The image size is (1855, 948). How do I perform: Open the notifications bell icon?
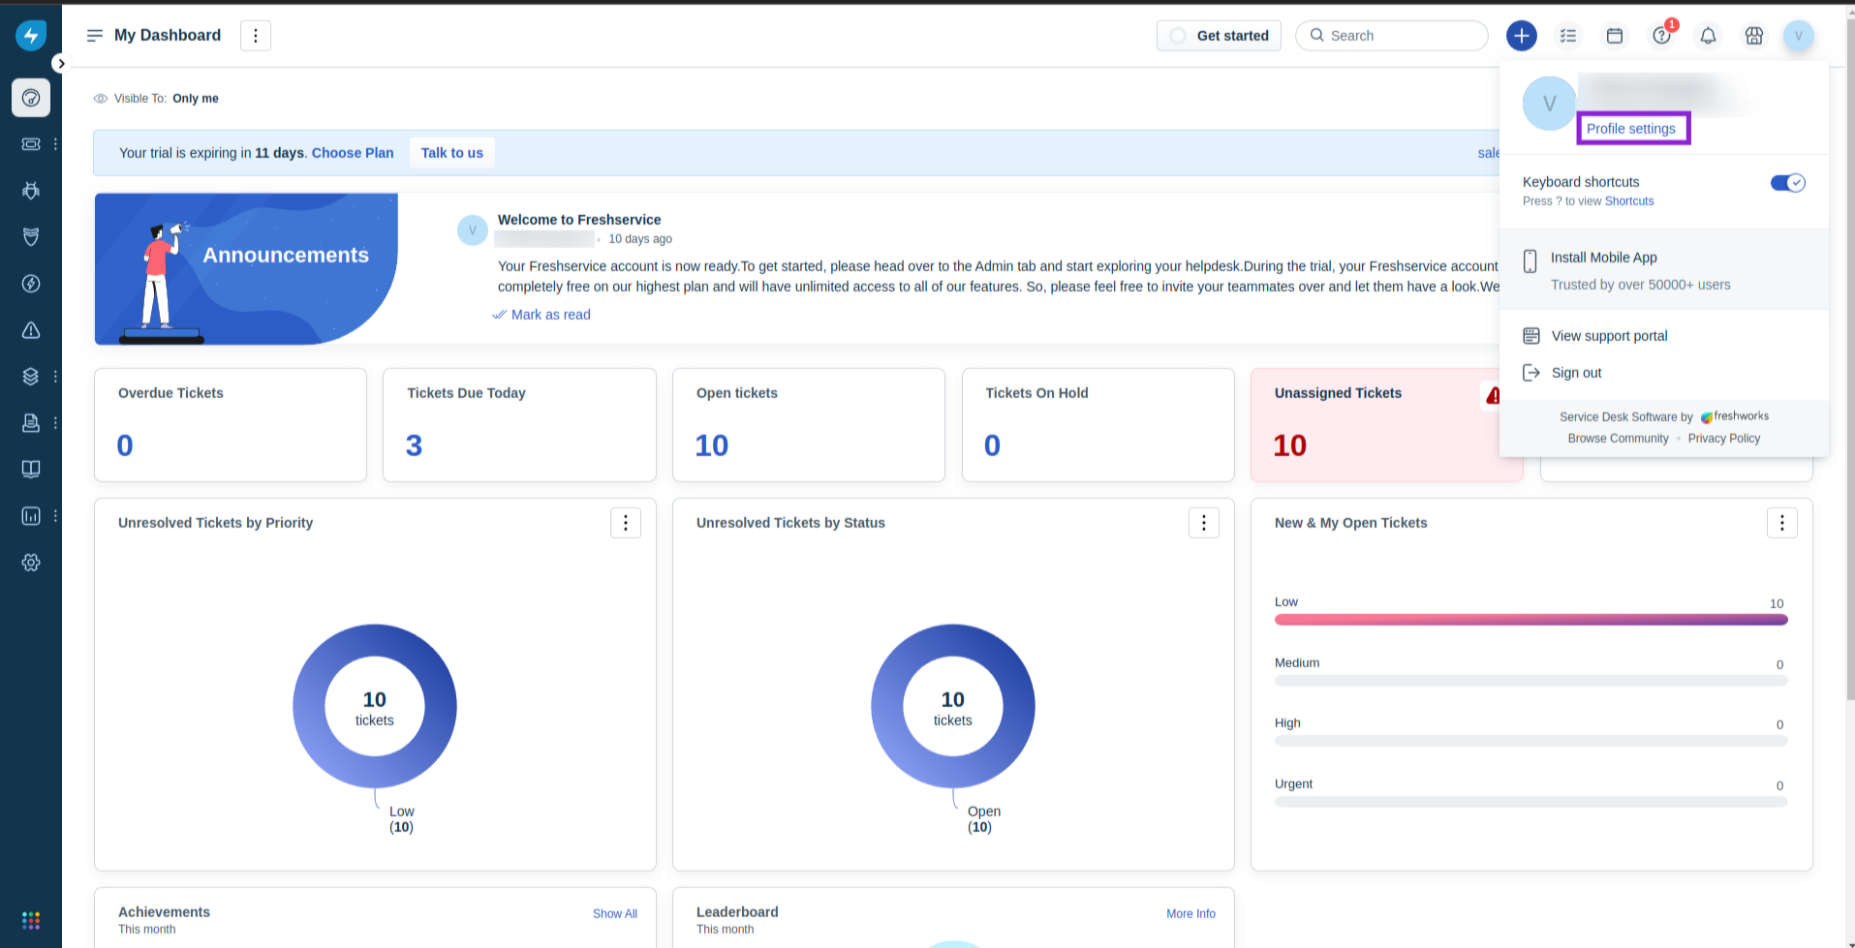tap(1708, 36)
